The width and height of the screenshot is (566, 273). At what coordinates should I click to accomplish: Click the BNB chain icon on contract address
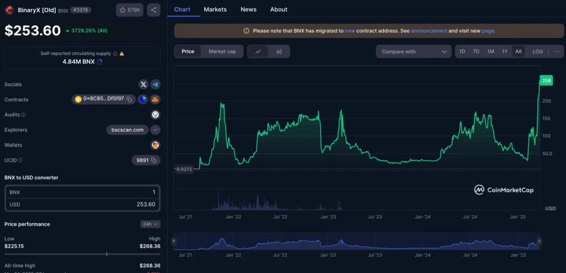pyautogui.click(x=78, y=99)
